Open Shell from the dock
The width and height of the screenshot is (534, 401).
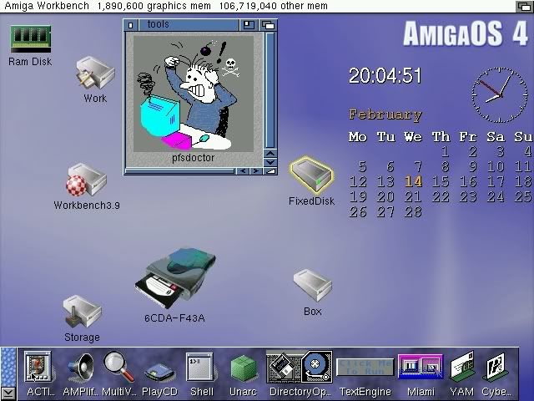click(199, 367)
